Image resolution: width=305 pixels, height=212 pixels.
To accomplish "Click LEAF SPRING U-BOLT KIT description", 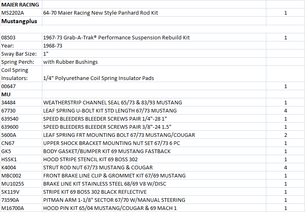I will tap(154, 110).
